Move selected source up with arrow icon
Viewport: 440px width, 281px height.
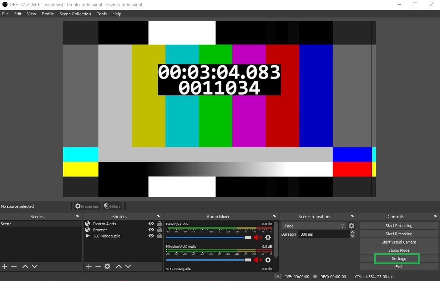[119, 266]
